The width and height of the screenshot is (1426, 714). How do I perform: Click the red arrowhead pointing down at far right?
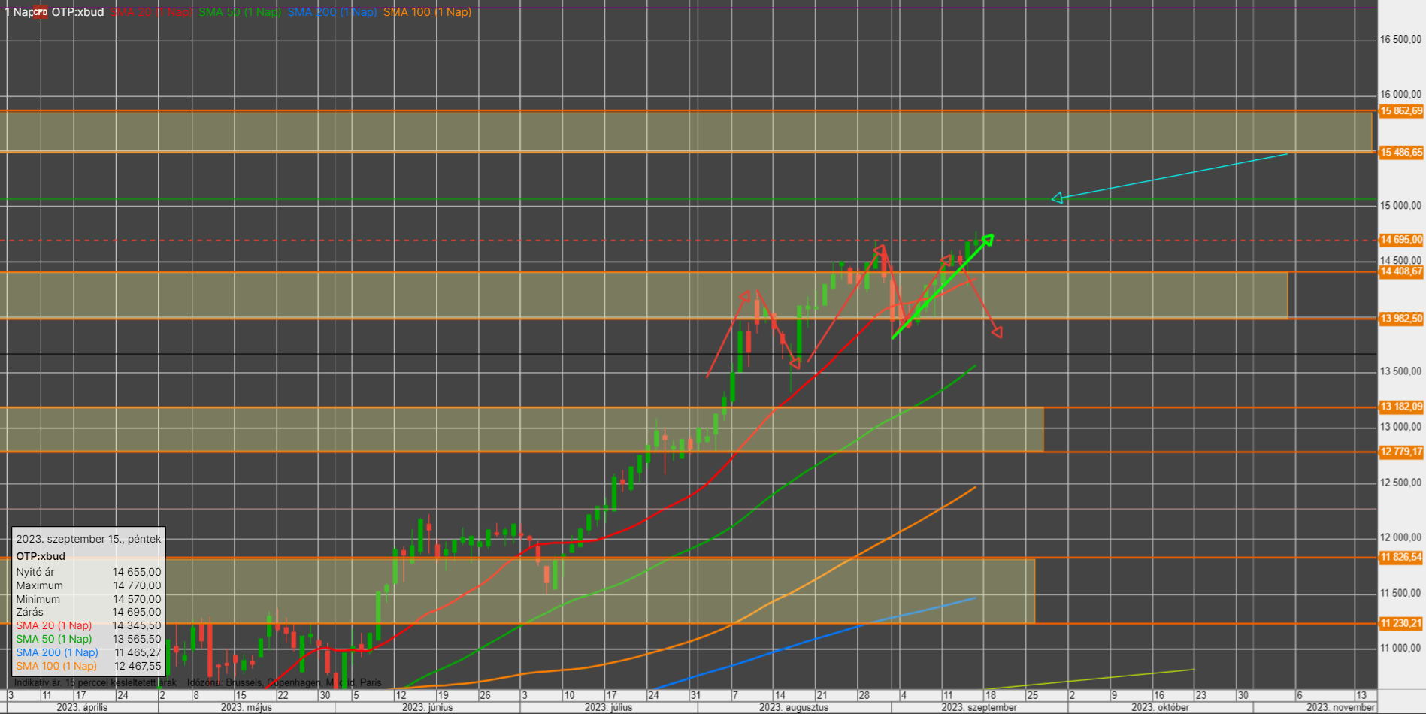tap(998, 331)
